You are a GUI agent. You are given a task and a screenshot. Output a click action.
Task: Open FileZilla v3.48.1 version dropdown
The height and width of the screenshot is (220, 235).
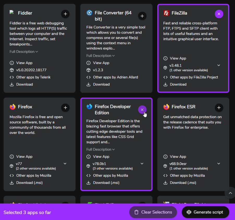point(219,65)
